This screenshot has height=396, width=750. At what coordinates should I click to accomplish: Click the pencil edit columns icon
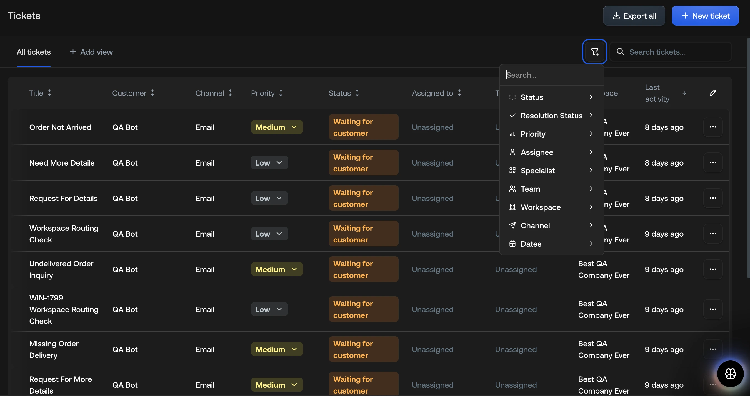click(x=712, y=93)
